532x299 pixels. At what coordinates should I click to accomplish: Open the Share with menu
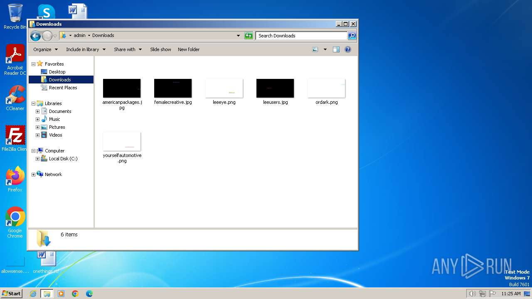pyautogui.click(x=128, y=49)
